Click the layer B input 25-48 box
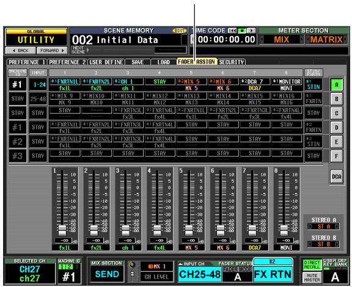352x287 pixels. click(38, 99)
